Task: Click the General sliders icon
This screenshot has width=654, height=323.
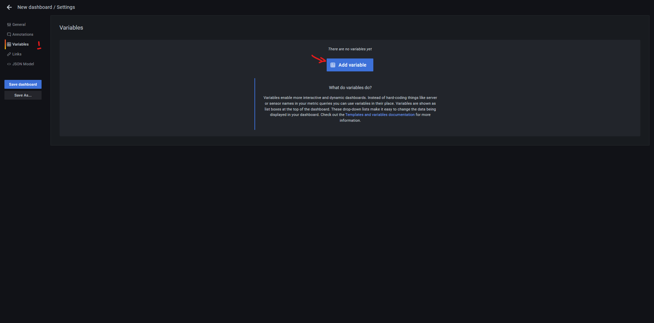Action: [x=9, y=24]
